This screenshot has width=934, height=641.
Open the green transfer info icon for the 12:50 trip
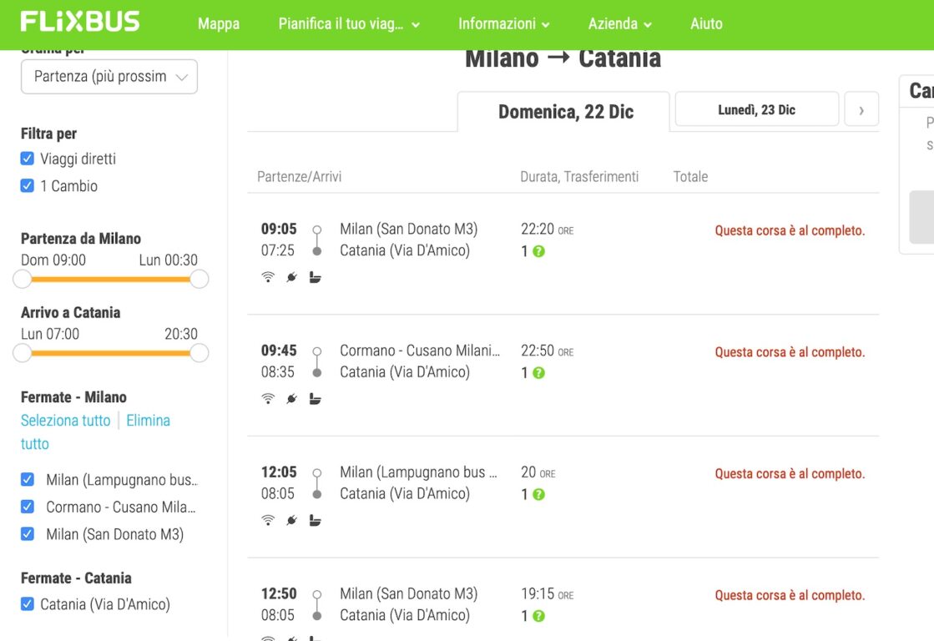538,616
